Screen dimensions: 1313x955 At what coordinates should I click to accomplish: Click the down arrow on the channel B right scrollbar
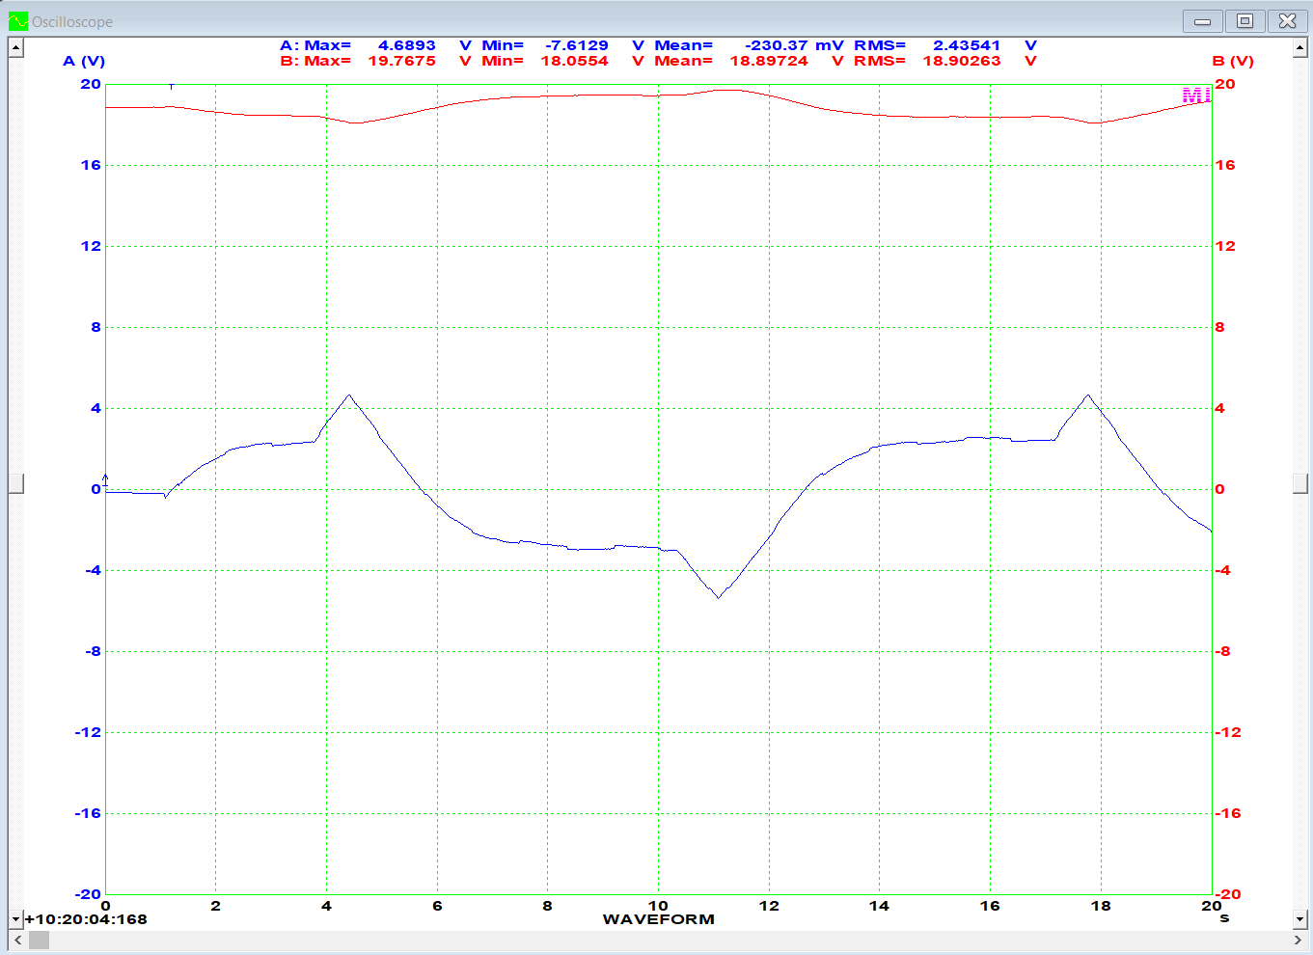point(1299,920)
